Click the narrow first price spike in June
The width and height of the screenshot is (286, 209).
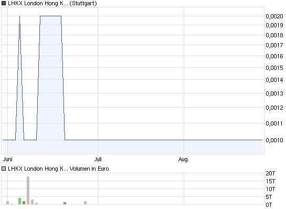pyautogui.click(x=20, y=78)
